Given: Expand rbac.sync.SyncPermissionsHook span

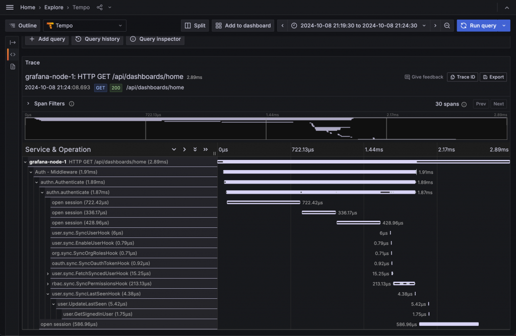Looking at the screenshot, I should click(48, 284).
